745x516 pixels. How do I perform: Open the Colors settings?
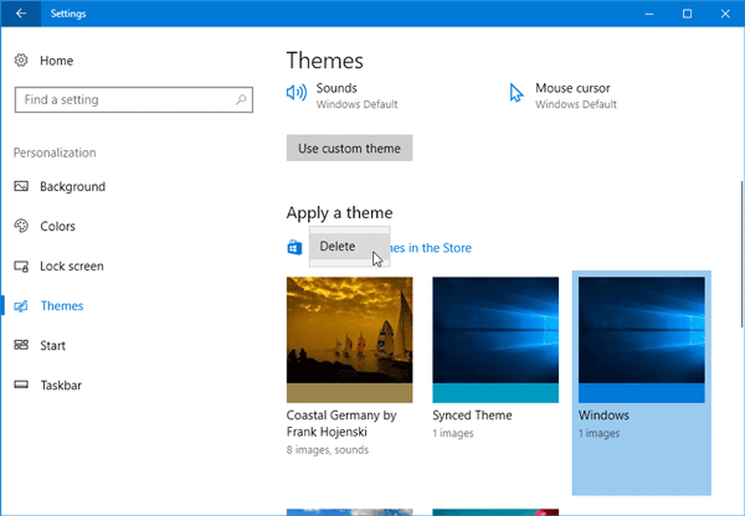[57, 226]
